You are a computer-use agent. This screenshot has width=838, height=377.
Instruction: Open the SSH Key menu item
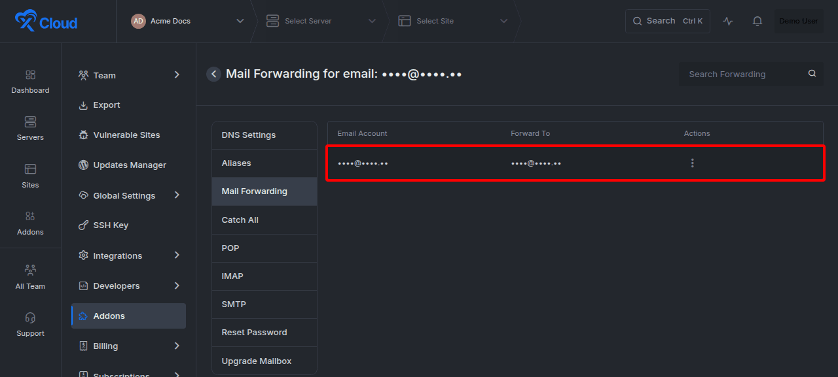pyautogui.click(x=128, y=225)
